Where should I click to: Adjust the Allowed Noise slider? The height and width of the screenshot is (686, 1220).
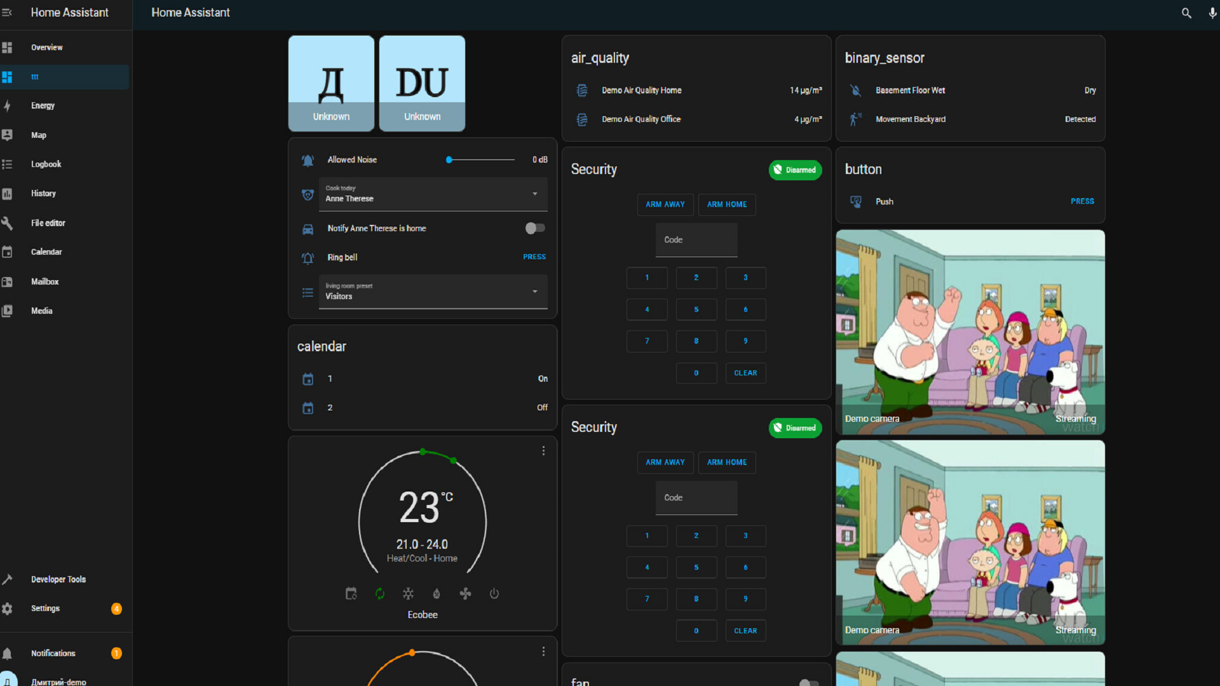pyautogui.click(x=481, y=160)
